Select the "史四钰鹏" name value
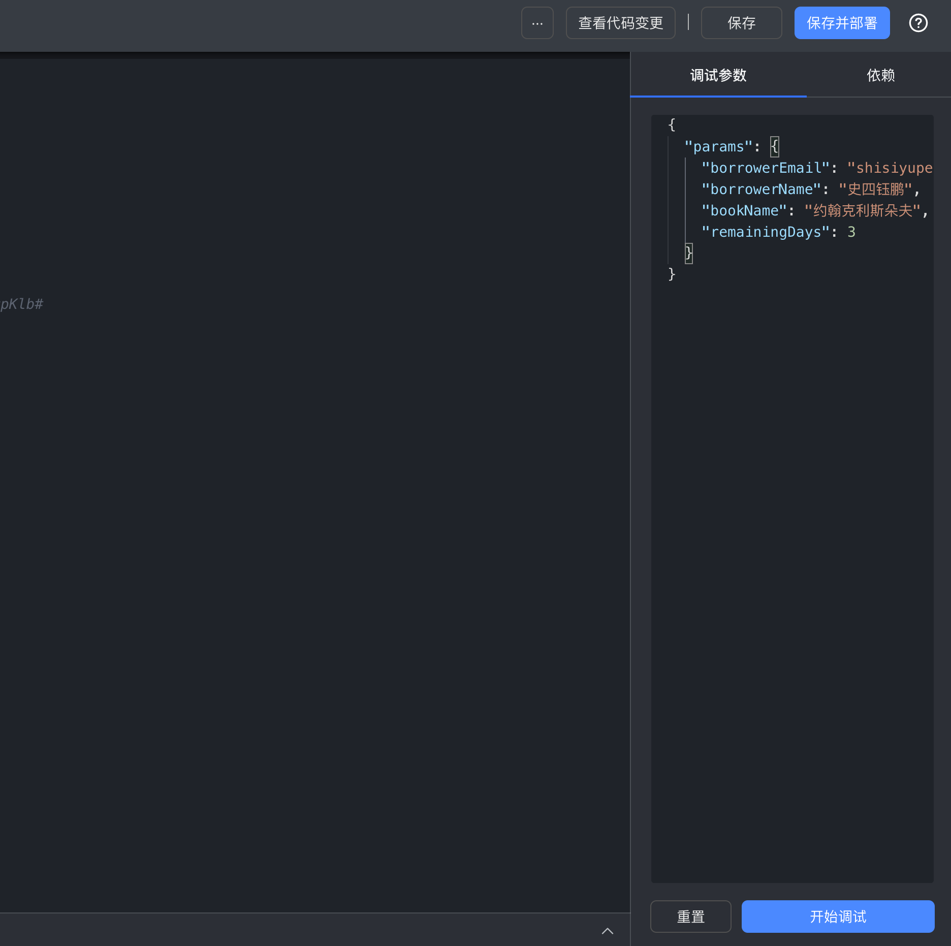The height and width of the screenshot is (946, 951). pyautogui.click(x=875, y=190)
